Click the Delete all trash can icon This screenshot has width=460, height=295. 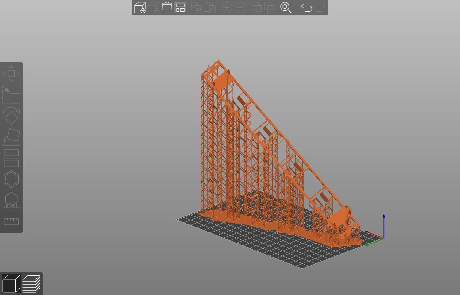click(167, 8)
